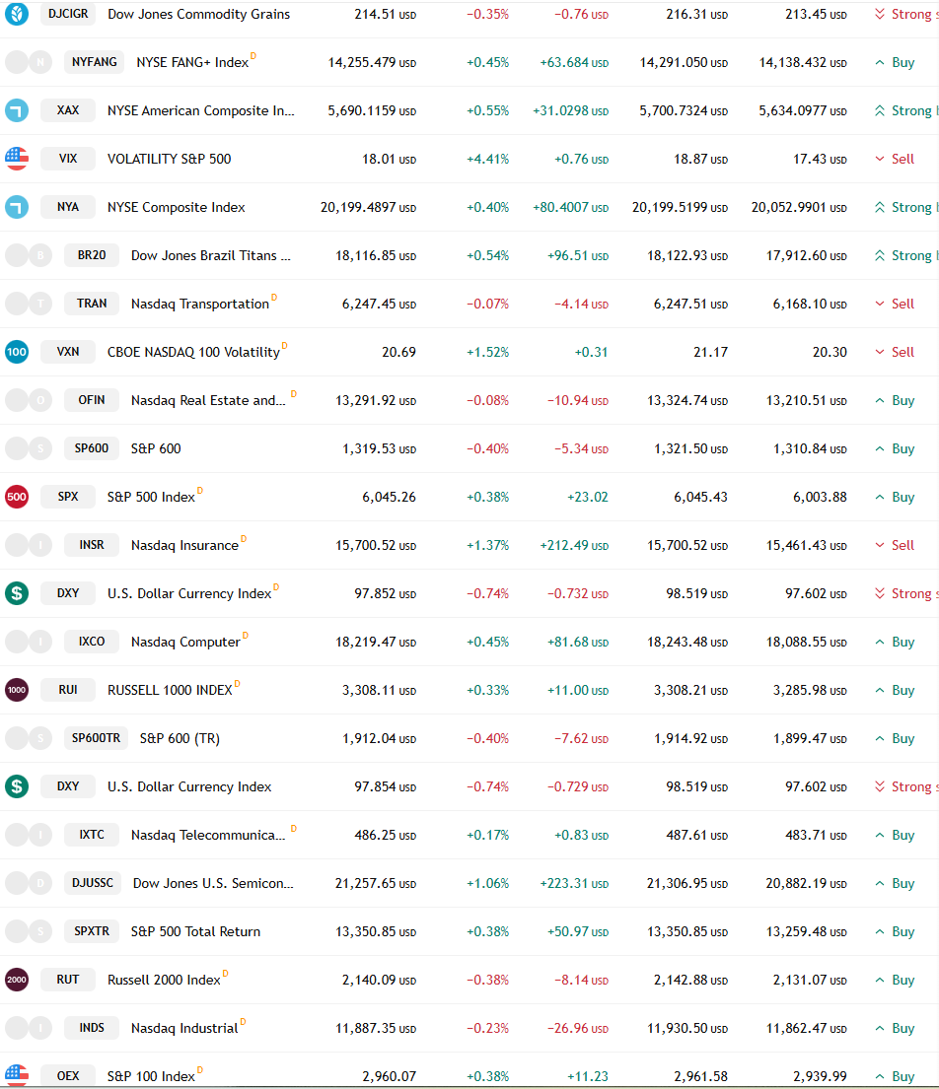Screen dimensions: 939x1089
Task: Click the IXTC placeholder logo icon
Action: [29, 835]
